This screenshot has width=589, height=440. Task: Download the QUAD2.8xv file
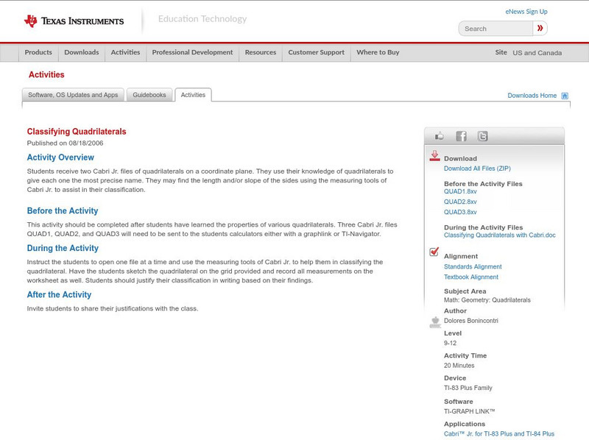coord(460,202)
